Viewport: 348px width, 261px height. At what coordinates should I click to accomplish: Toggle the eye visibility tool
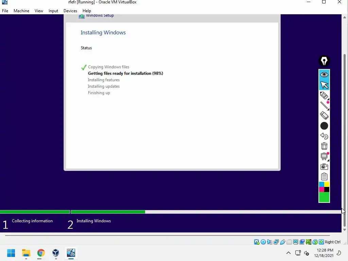click(x=324, y=74)
